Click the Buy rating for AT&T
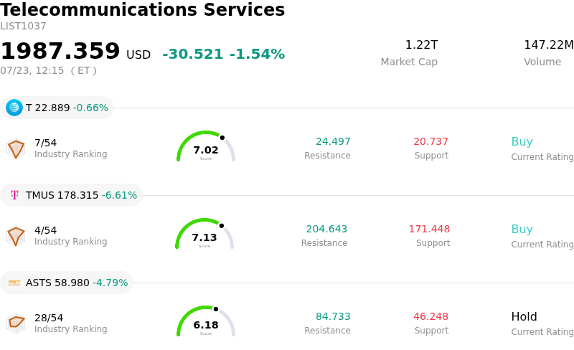 click(522, 142)
